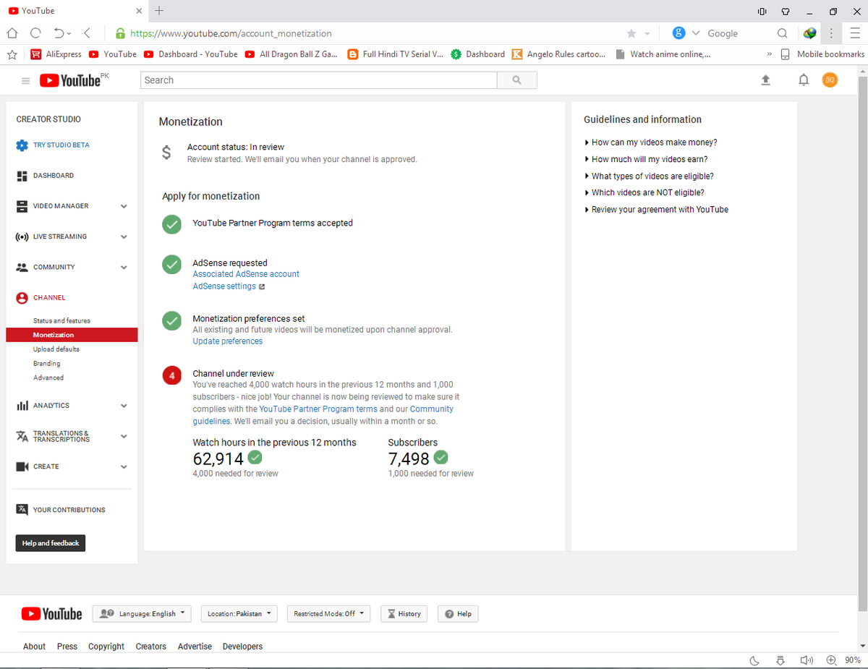Click the Video Manager icon in sidebar

point(22,206)
